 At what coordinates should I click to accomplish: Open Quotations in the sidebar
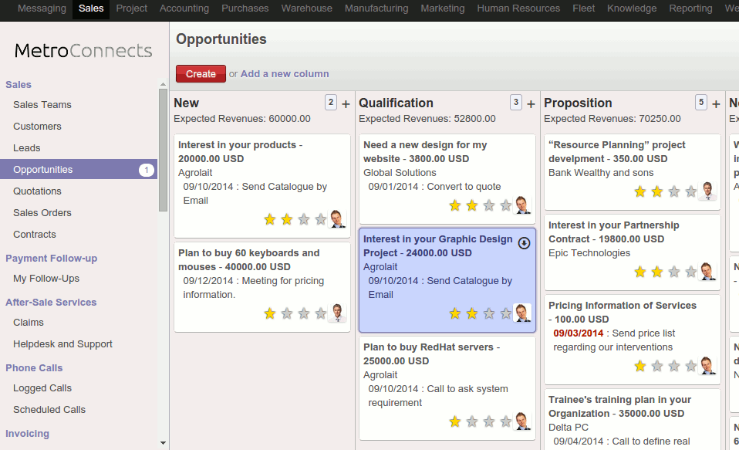point(37,191)
